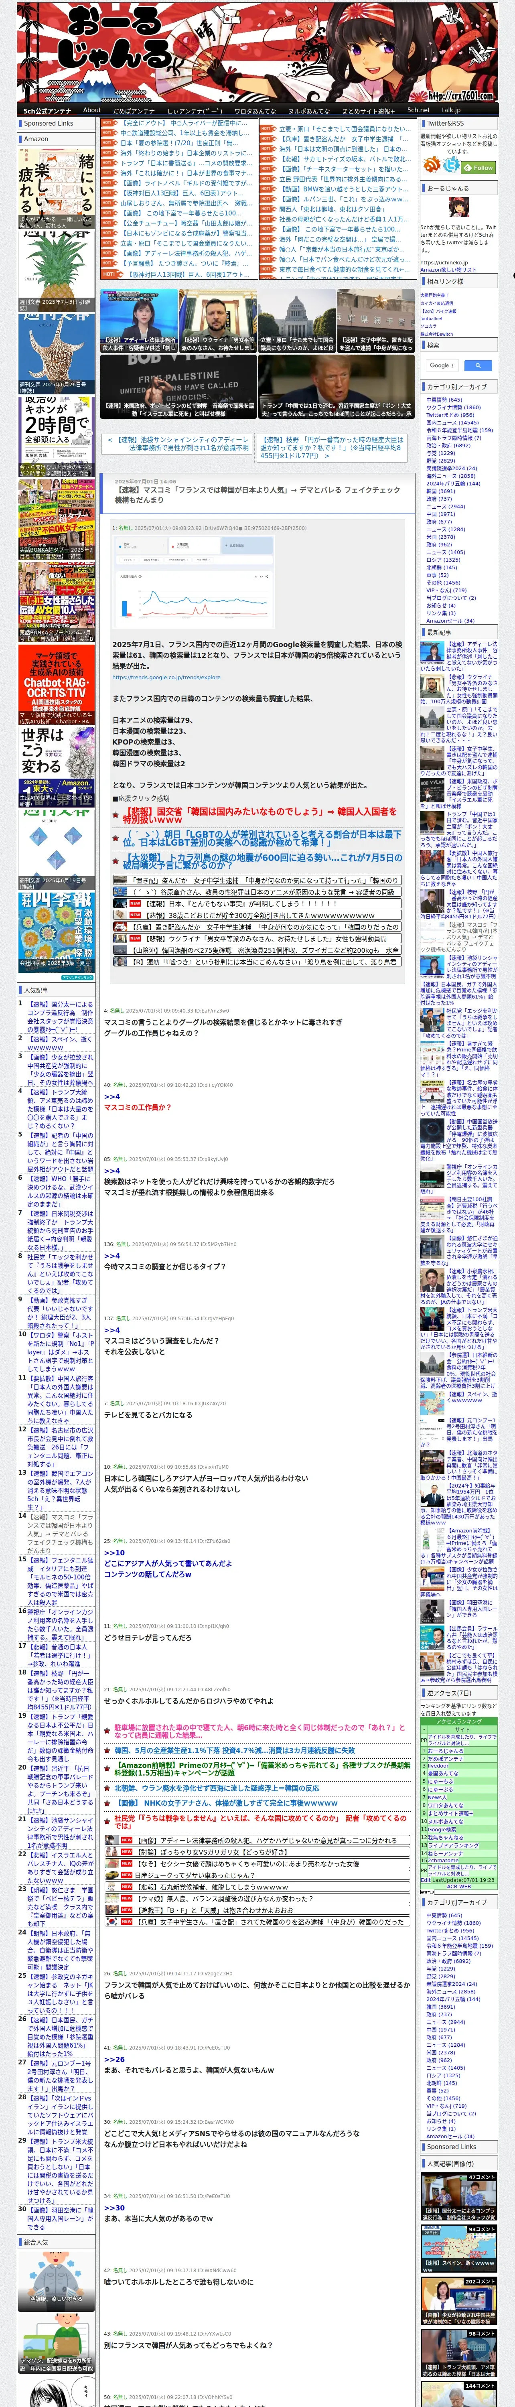
Task: Open the ウクライナ「男女平等」featured thumbnail
Action: point(218,321)
